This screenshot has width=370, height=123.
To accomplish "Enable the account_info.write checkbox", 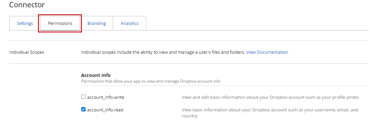I will point(83,97).
